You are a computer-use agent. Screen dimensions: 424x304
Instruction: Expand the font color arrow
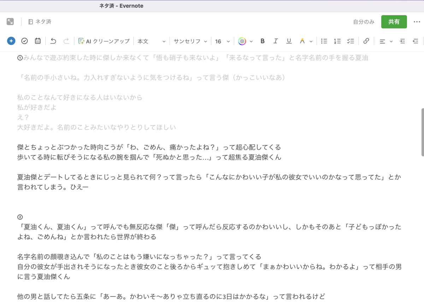coord(251,41)
